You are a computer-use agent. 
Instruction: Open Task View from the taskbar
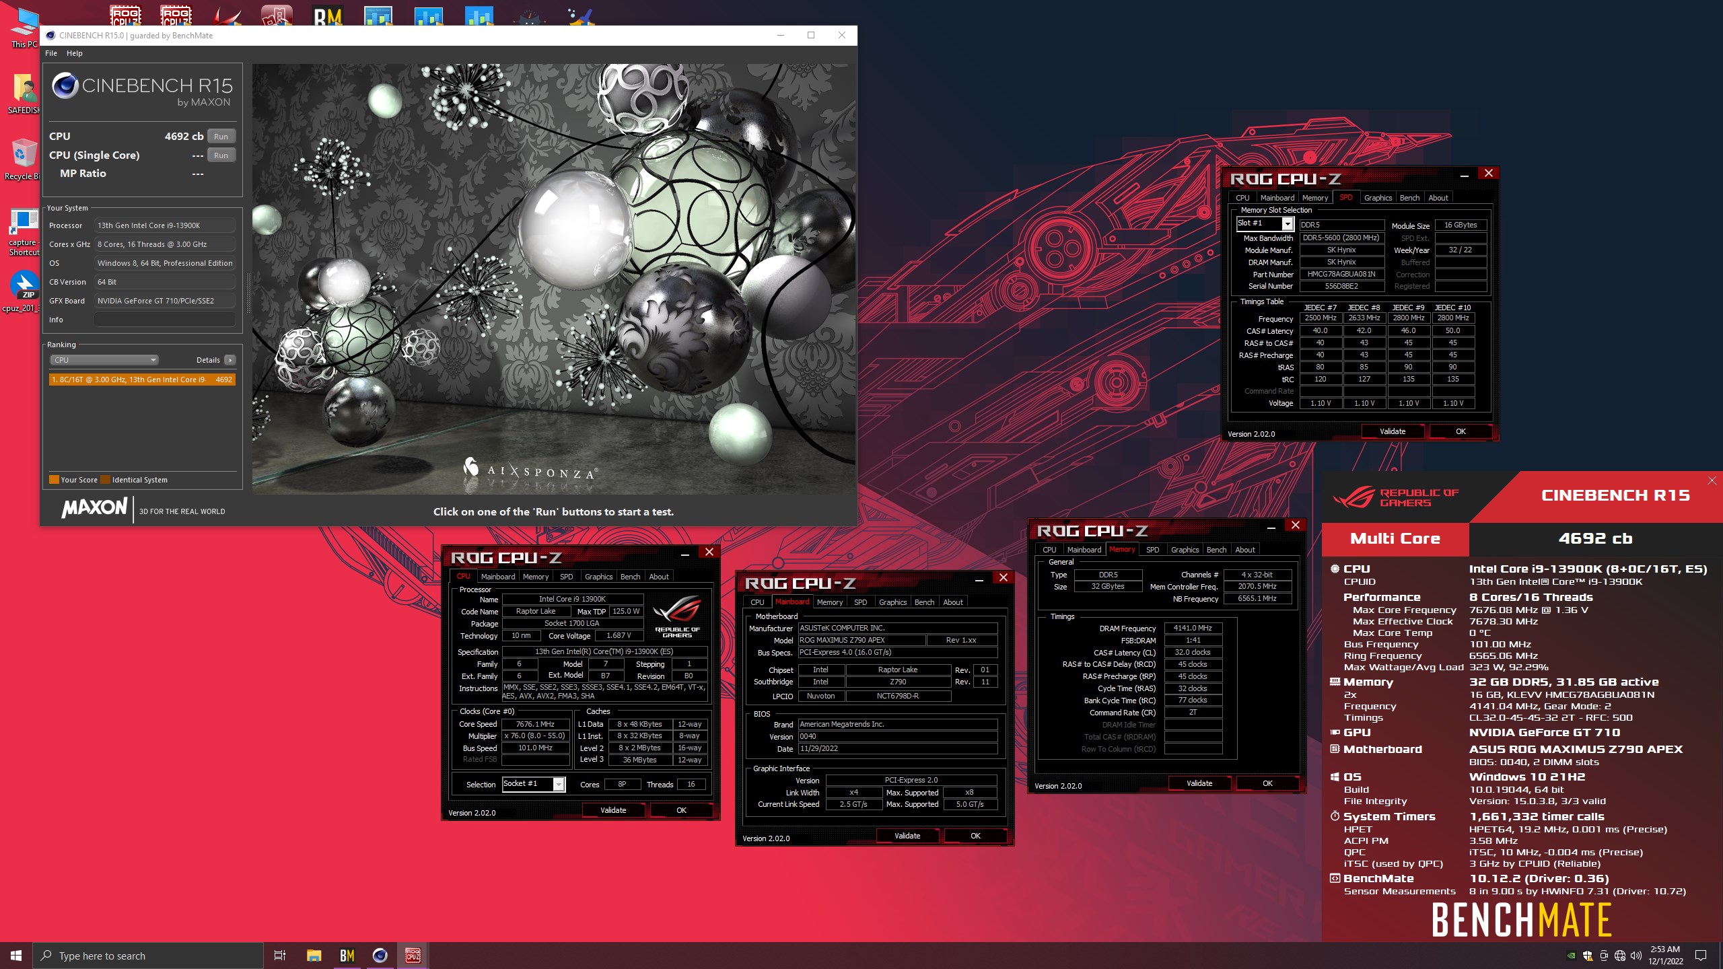(x=280, y=956)
